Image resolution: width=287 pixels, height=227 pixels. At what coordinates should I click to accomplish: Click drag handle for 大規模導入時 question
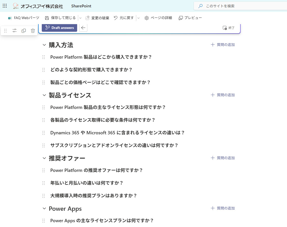point(44,196)
